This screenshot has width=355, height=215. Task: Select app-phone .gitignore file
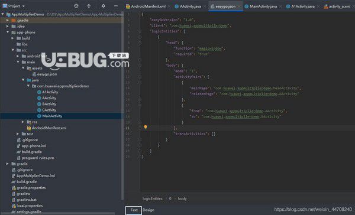pos(27,140)
